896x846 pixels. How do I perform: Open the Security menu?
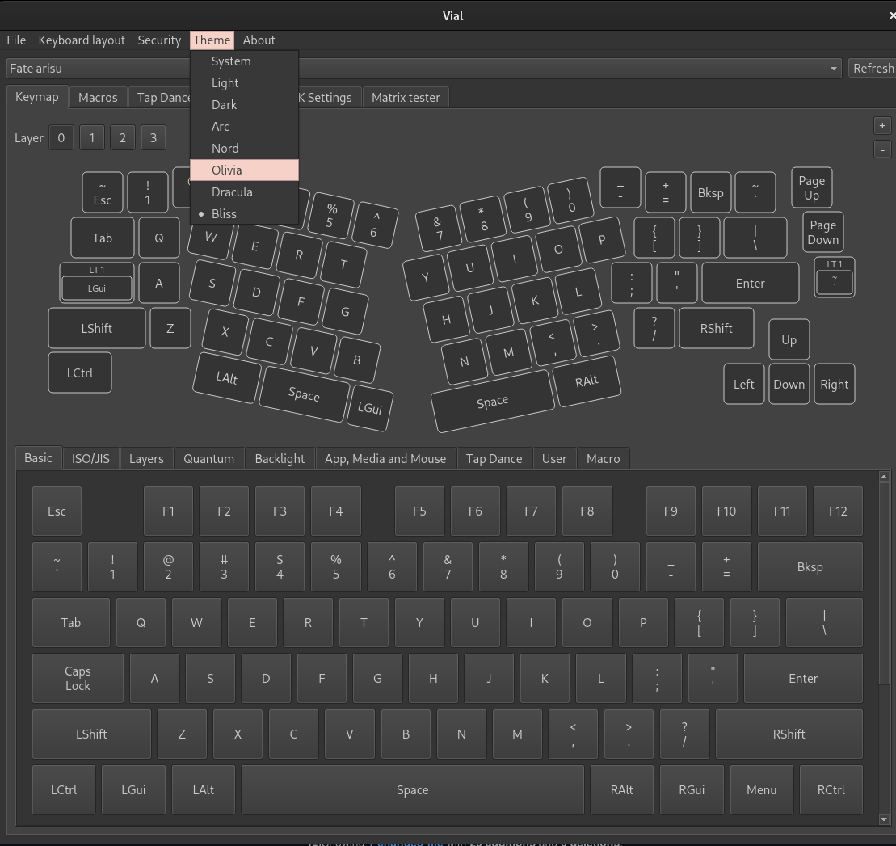coord(158,40)
